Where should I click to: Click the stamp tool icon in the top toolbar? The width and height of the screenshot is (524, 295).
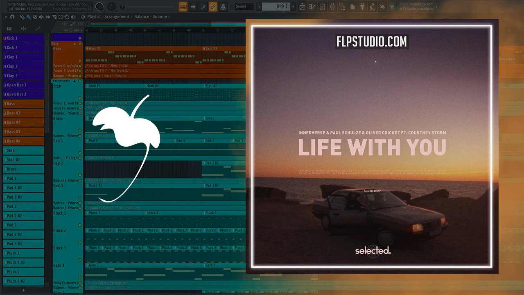[223, 7]
